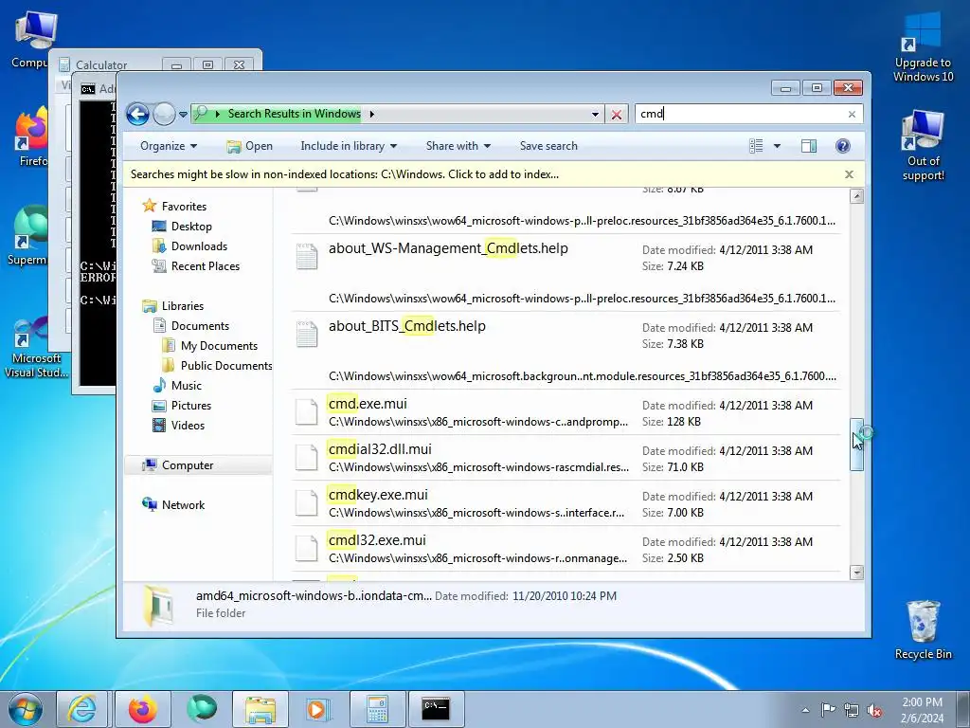This screenshot has height=728, width=970.
Task: Click the network tray icon
Action: 852,710
